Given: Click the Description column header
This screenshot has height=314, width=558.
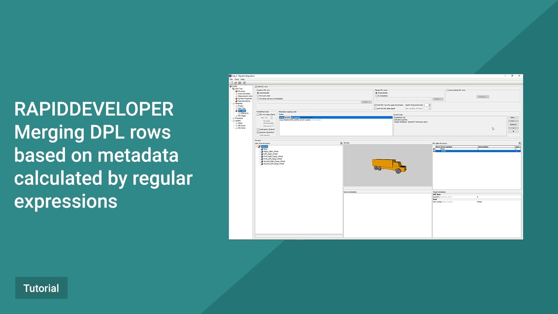Looking at the screenshot, I should point(497,147).
